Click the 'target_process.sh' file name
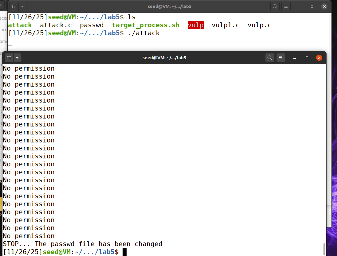Image resolution: width=337 pixels, height=256 pixels. [146, 25]
